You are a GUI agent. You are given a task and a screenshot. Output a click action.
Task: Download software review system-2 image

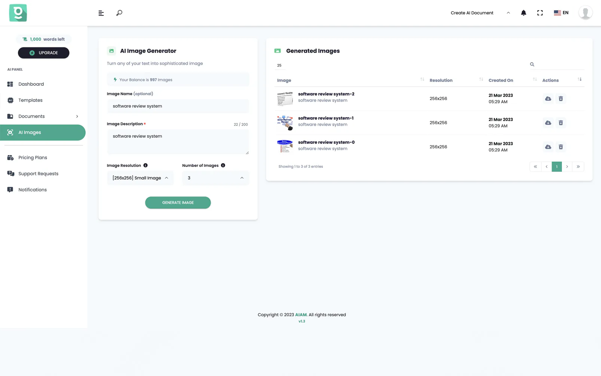[x=548, y=99]
